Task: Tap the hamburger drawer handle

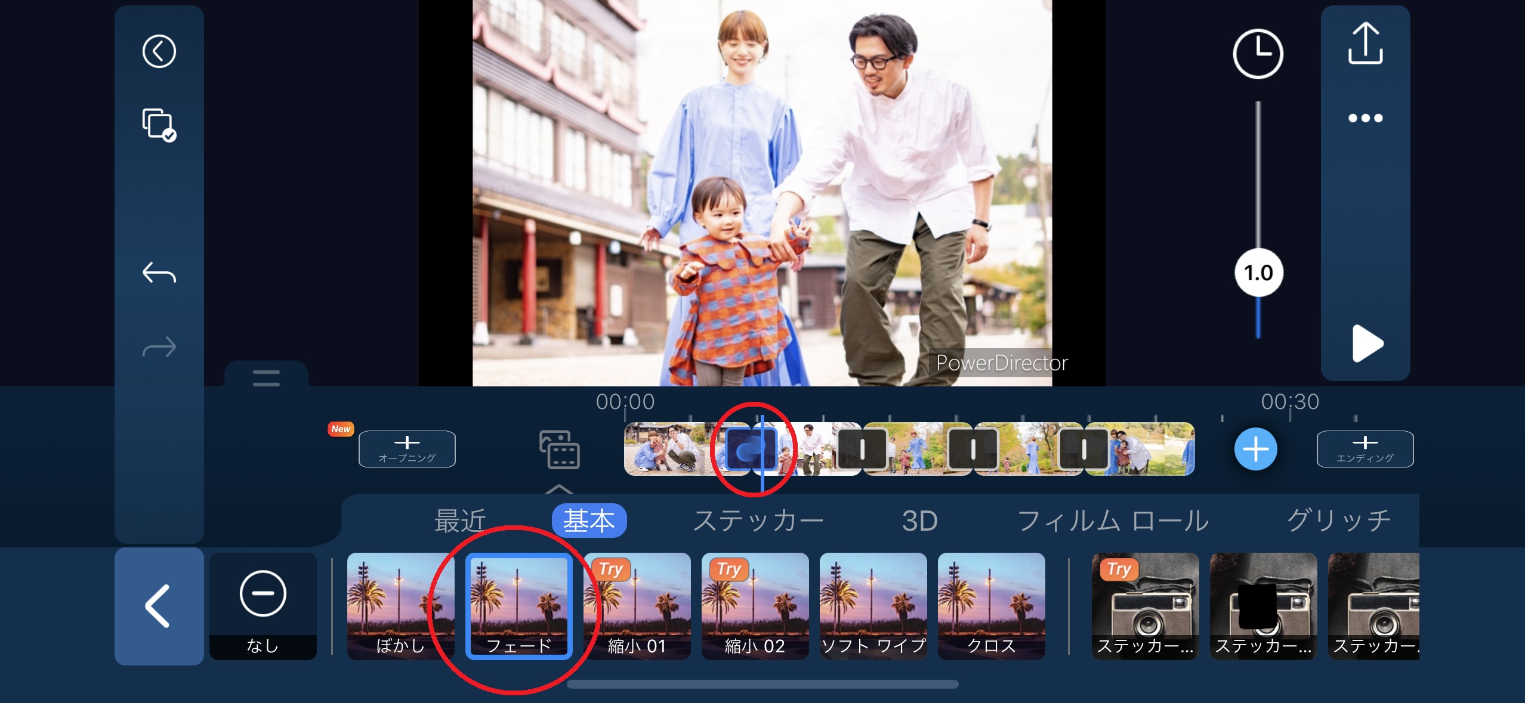Action: click(266, 377)
